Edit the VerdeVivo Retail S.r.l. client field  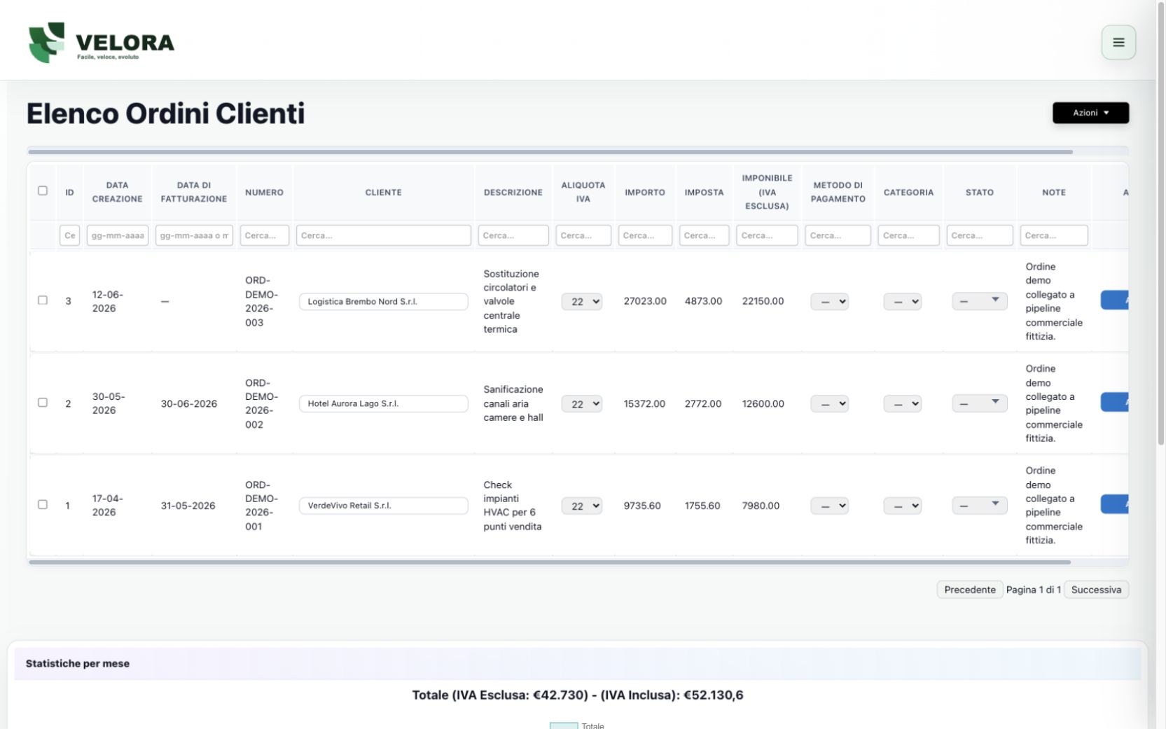[384, 506]
